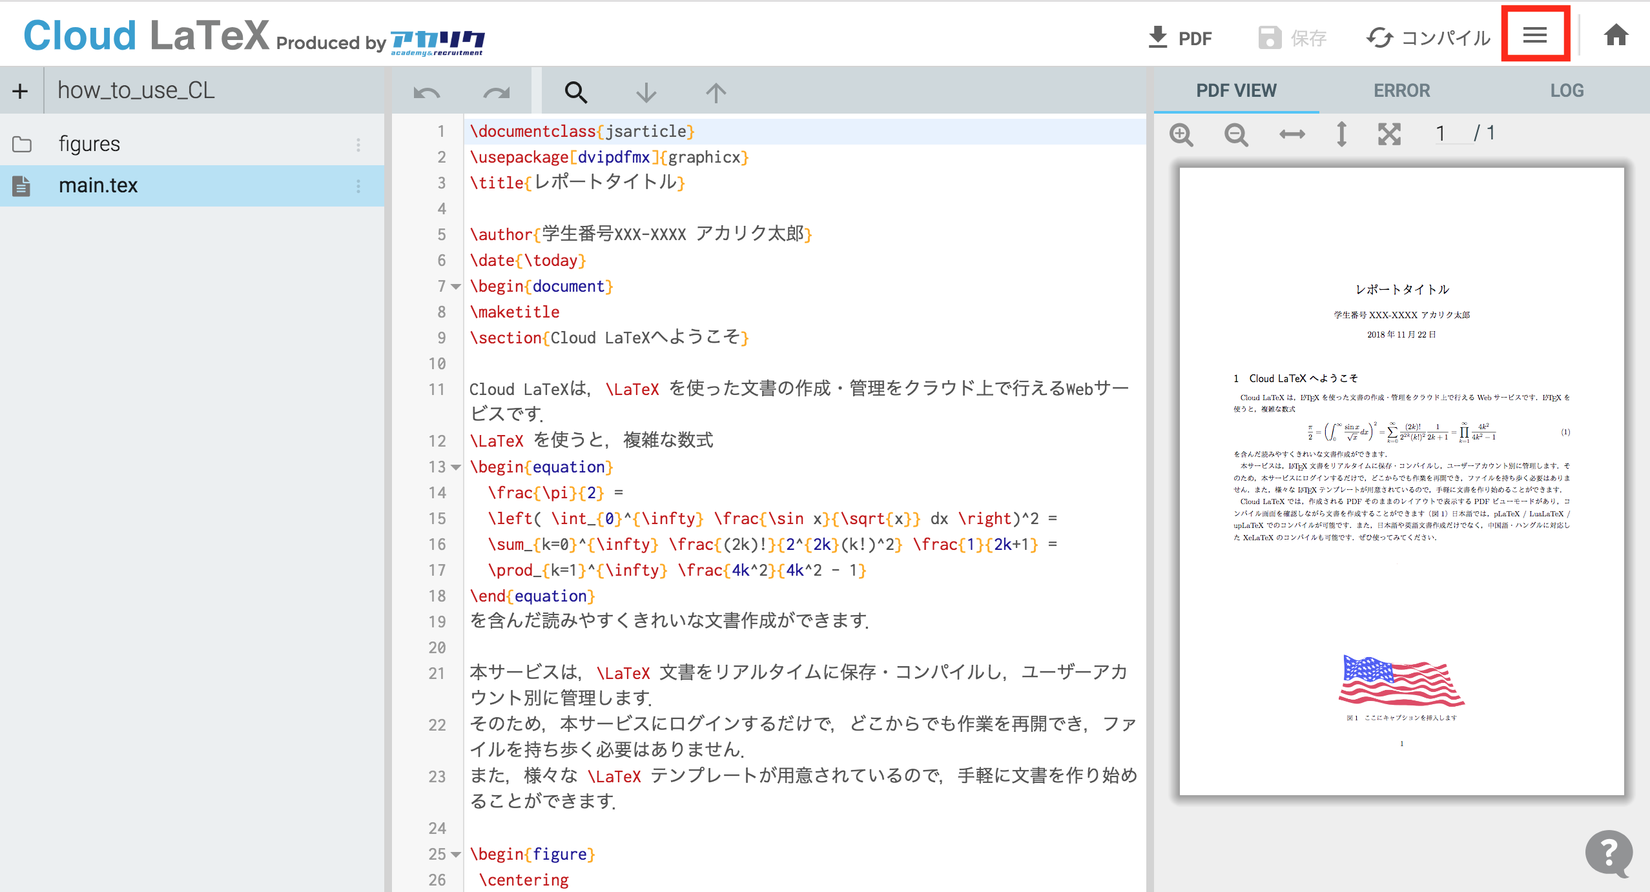Switch to the ERROR tab
Screen dimensions: 1650x892
[1401, 90]
